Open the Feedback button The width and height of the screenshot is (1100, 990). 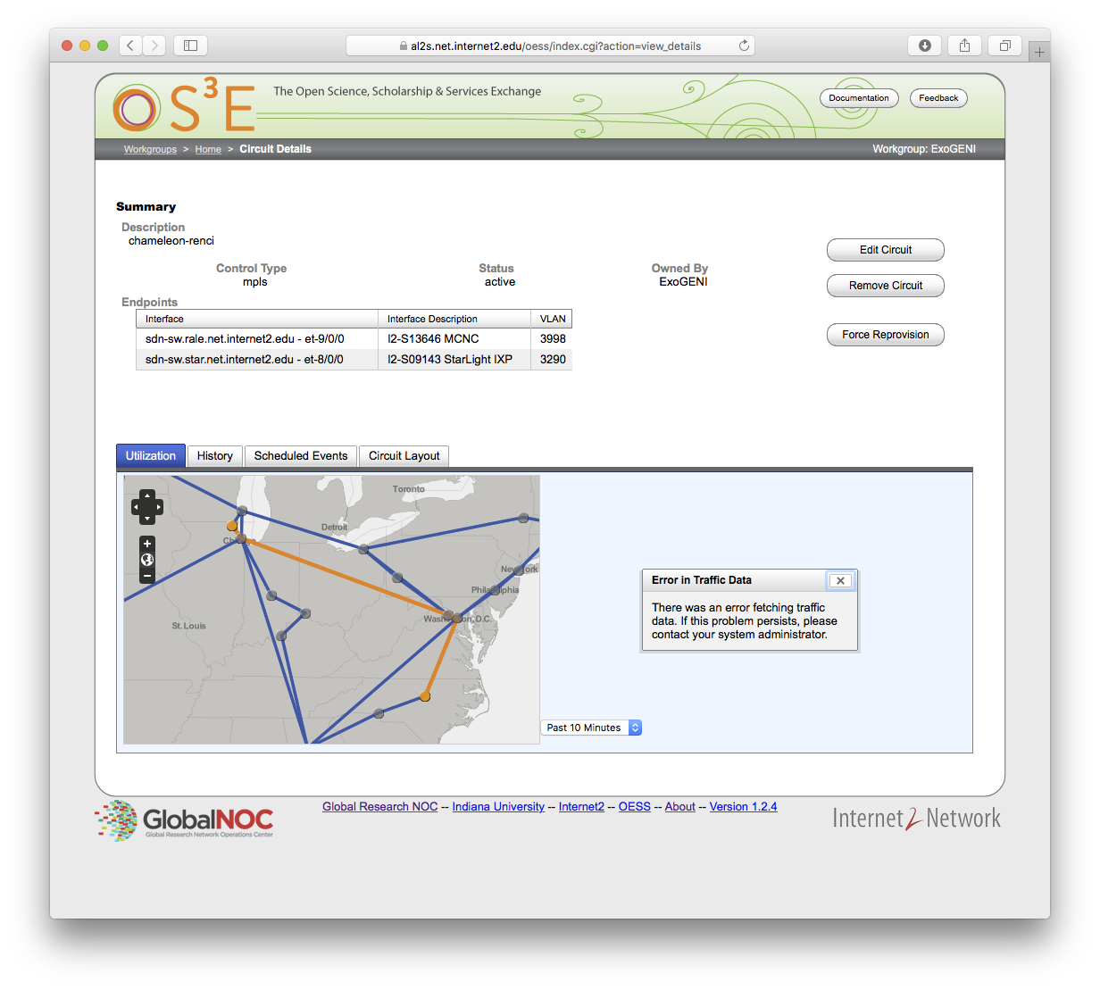938,98
